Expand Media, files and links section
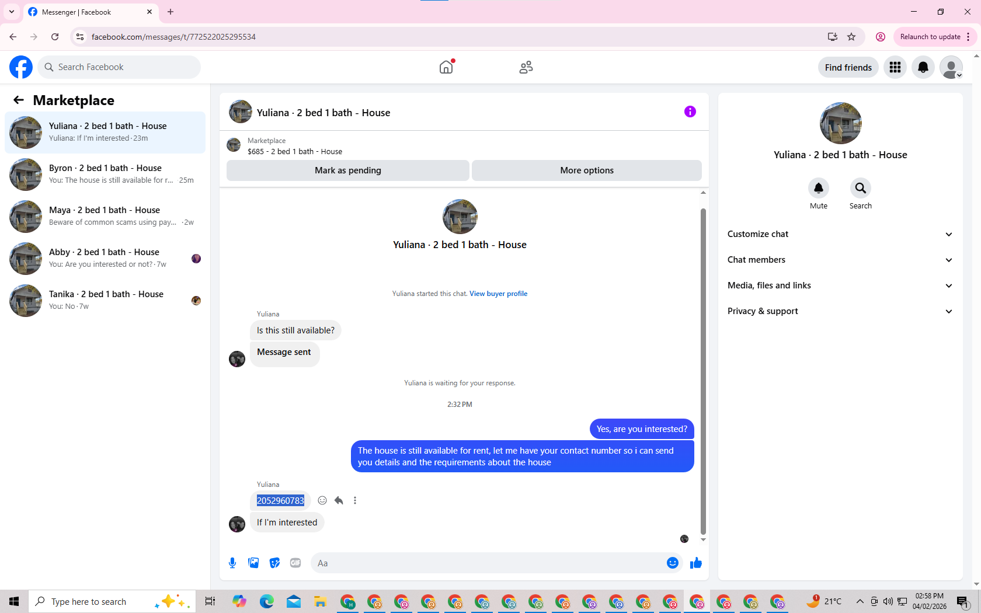 pos(840,285)
